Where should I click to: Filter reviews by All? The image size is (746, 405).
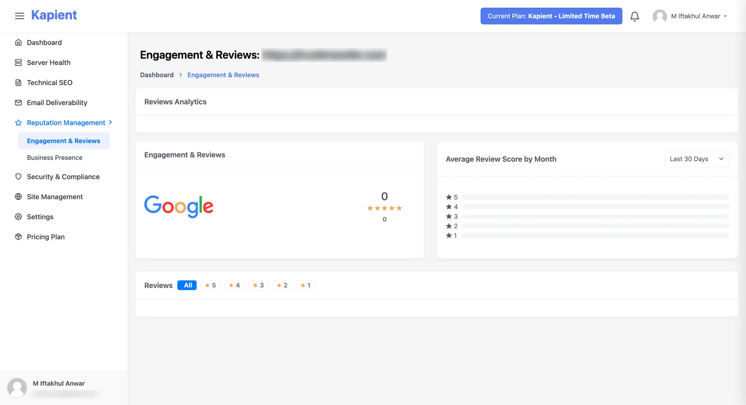pyautogui.click(x=187, y=285)
